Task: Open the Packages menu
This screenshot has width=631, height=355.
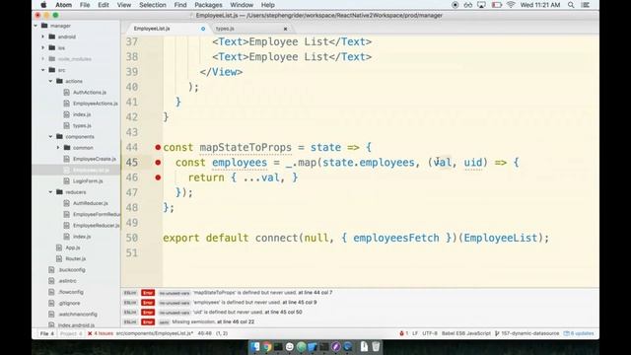Action: tap(208, 5)
